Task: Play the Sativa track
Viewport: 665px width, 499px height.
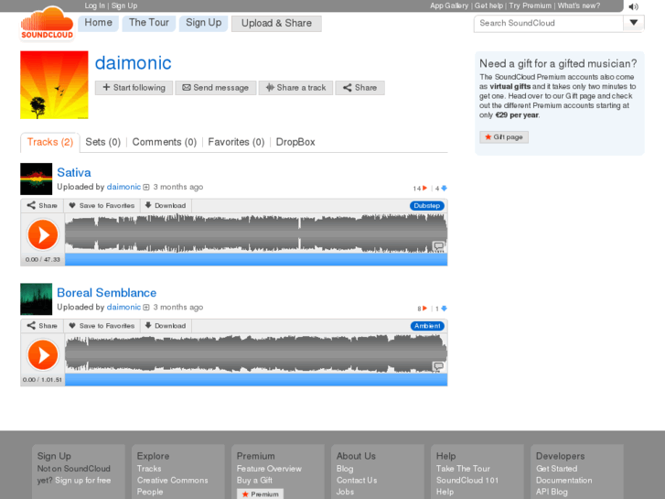Action: click(43, 234)
